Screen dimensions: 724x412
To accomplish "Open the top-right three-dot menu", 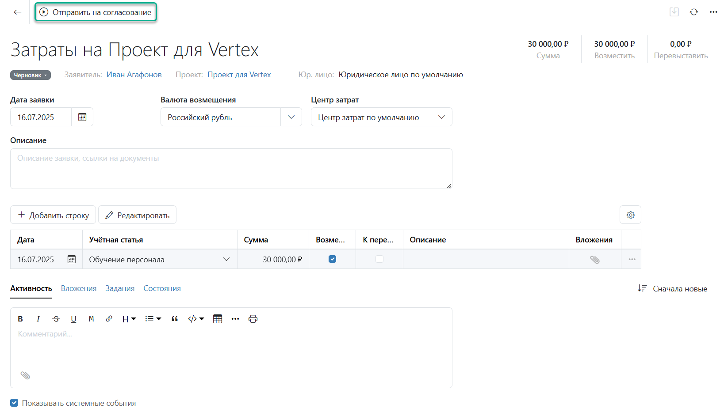I will [713, 12].
